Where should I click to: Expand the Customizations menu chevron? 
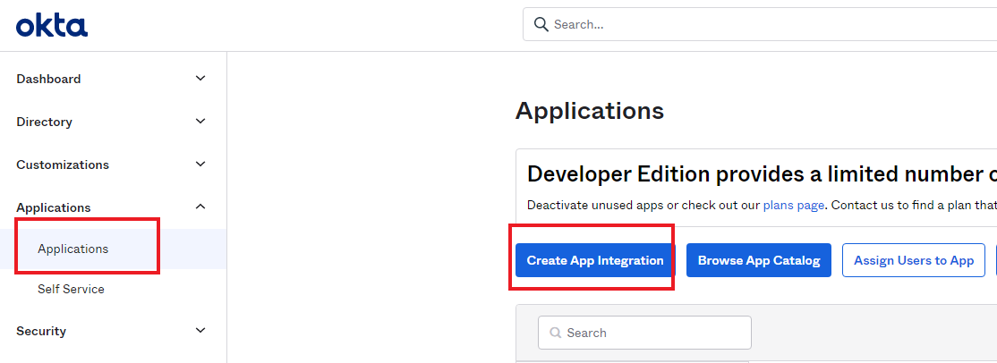click(200, 164)
